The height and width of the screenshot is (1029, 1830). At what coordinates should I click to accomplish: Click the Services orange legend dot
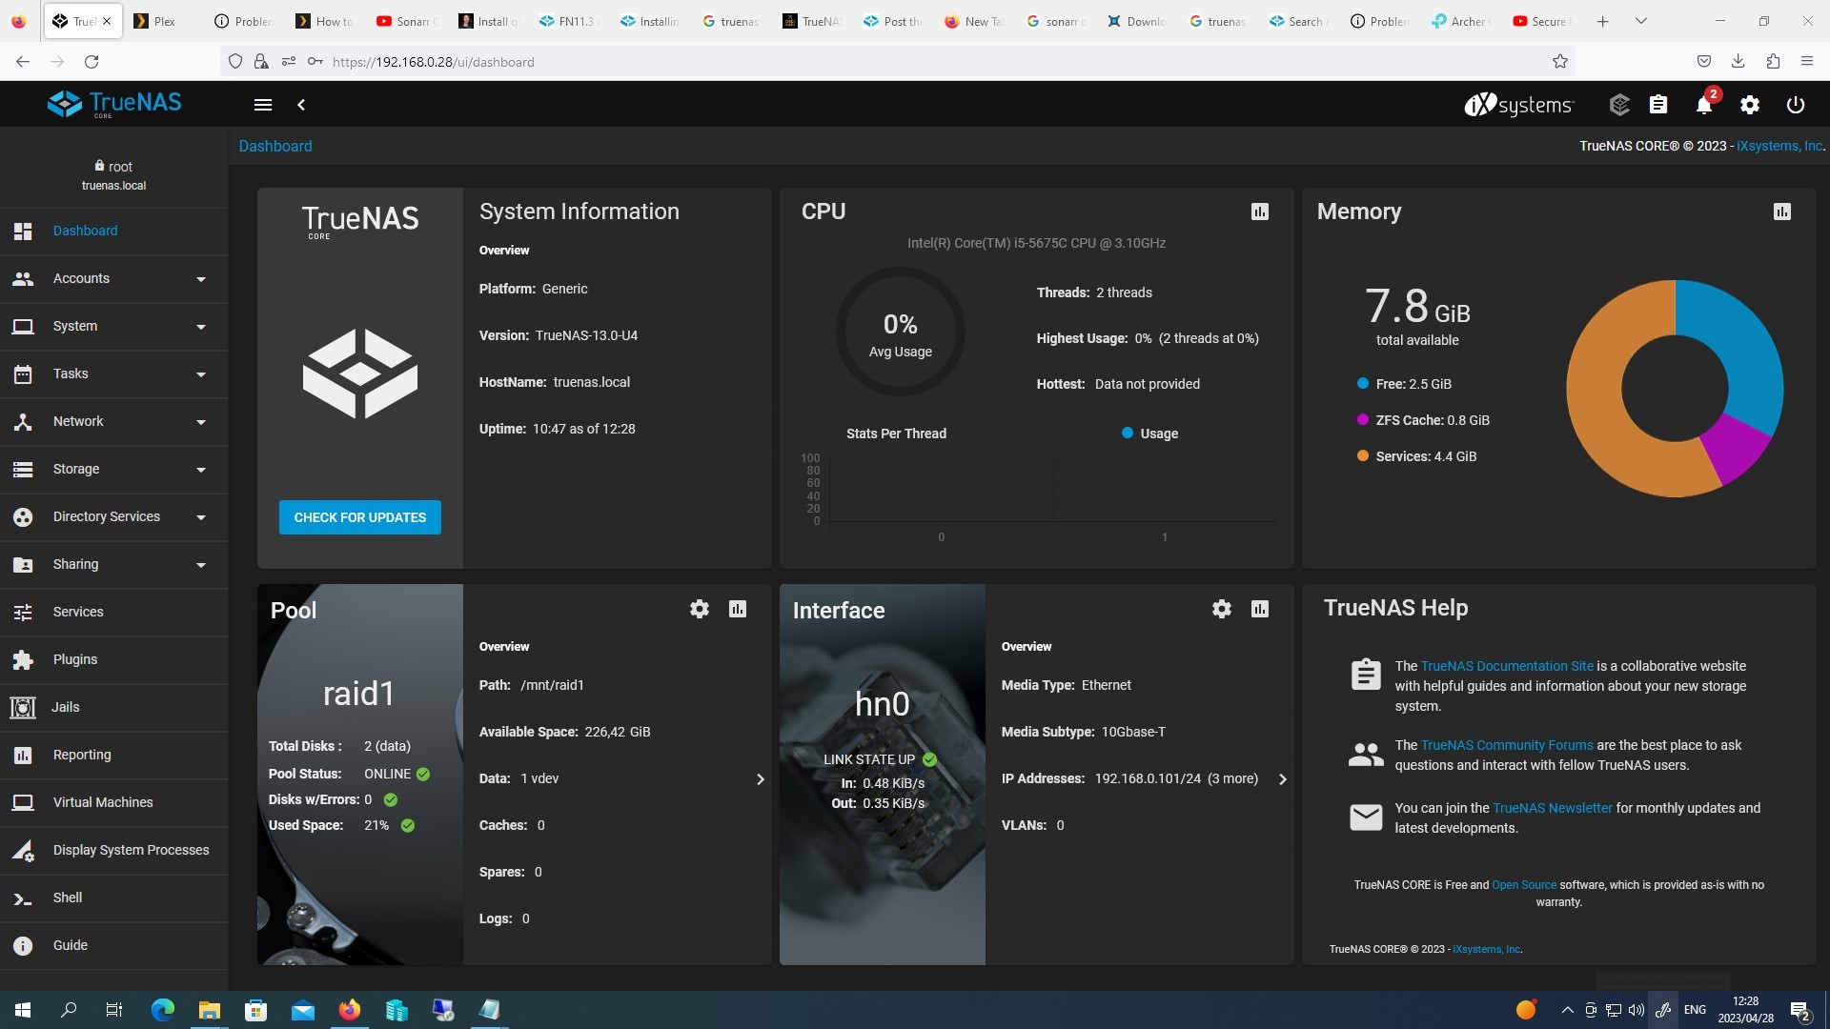pos(1363,456)
